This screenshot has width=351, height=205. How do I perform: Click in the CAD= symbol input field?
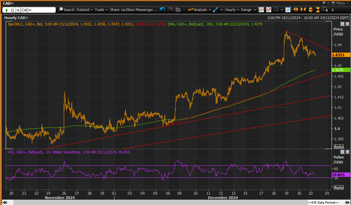click(38, 10)
